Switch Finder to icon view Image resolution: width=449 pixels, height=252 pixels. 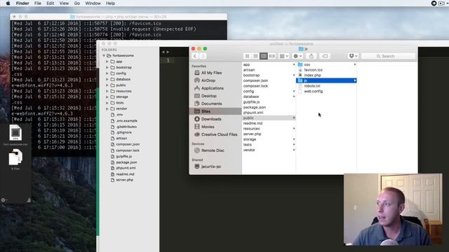247,56
